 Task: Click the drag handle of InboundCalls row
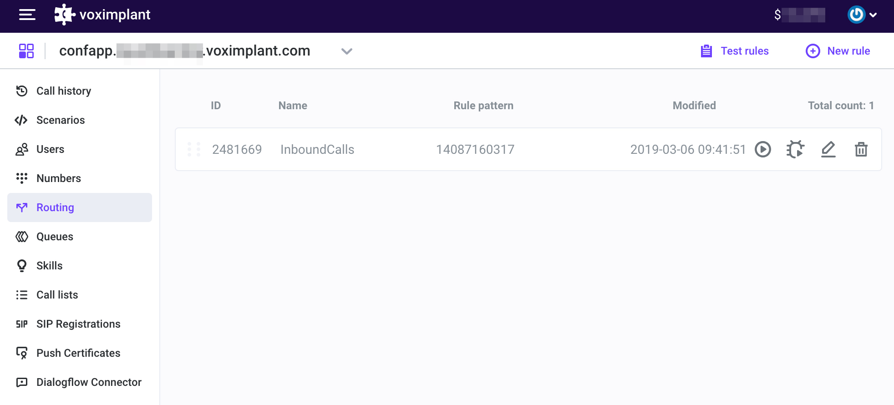click(194, 149)
